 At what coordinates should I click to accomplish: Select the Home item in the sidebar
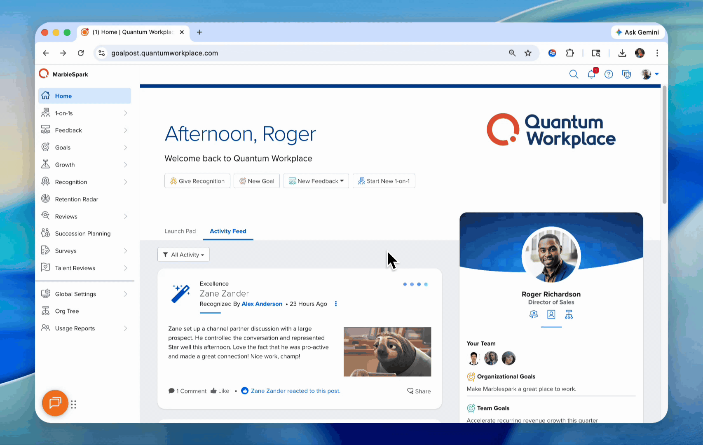[x=63, y=96]
